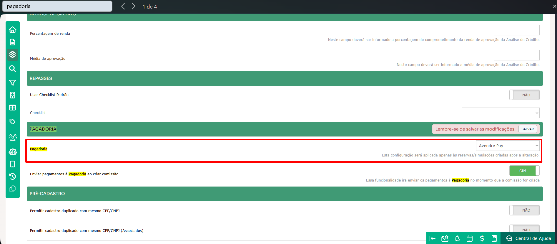The image size is (557, 244).
Task: Click the PAGADORIA section header text
Action: pos(43,129)
